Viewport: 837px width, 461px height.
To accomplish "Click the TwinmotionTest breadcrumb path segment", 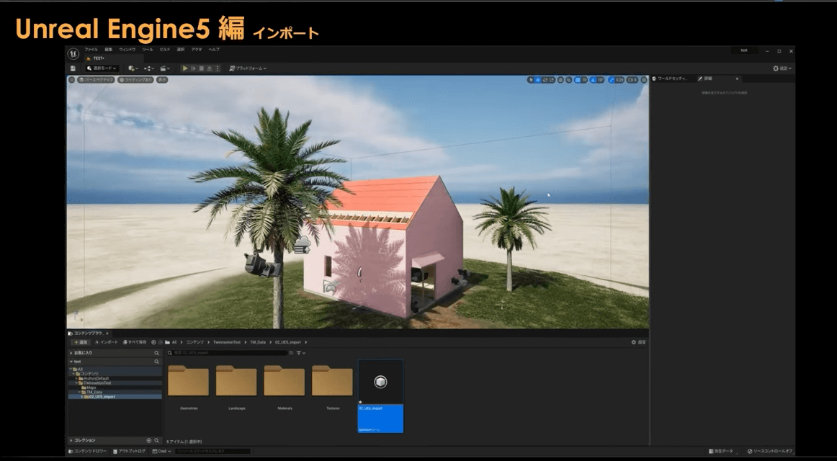I will [227, 342].
